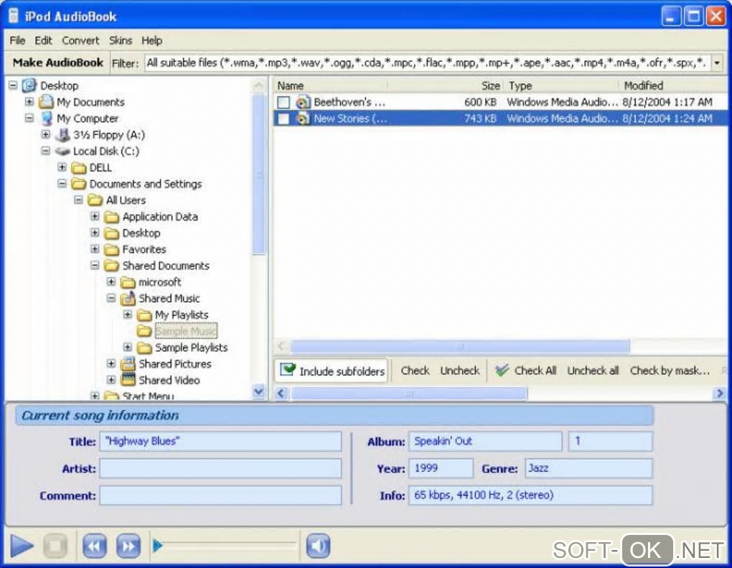Click into the empty Comment field
This screenshot has width=732, height=568.
220,495
